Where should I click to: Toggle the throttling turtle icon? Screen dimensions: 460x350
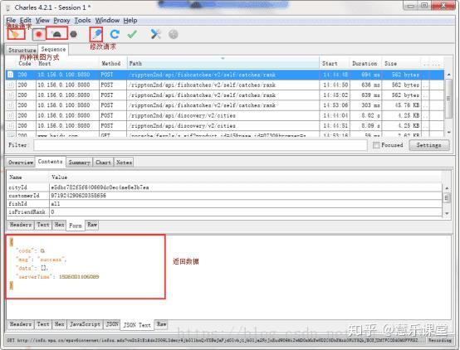(56, 34)
